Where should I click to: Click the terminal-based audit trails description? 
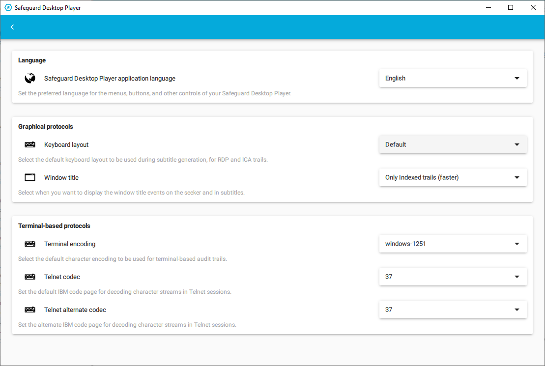pos(122,259)
